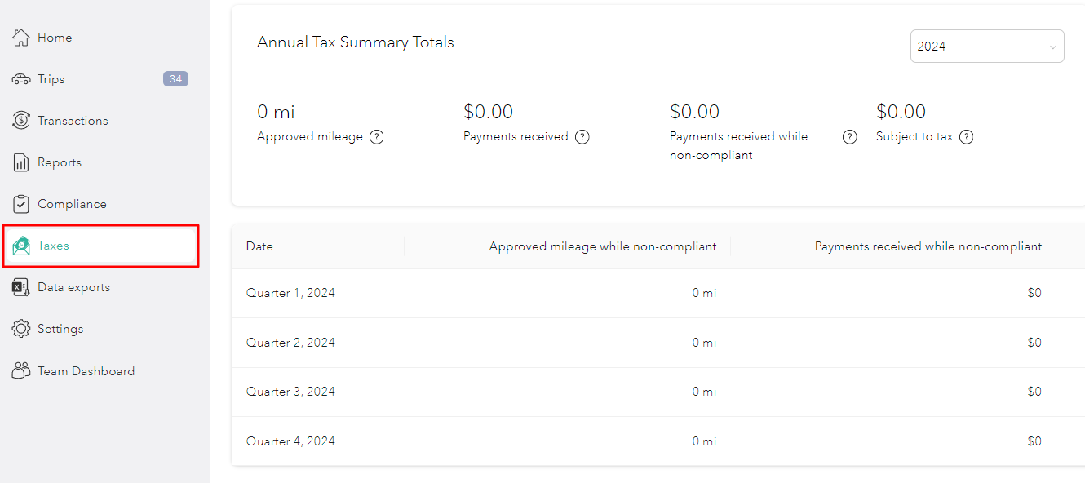The height and width of the screenshot is (483, 1085).
Task: Click the Team Dashboard people icon
Action: tap(21, 371)
